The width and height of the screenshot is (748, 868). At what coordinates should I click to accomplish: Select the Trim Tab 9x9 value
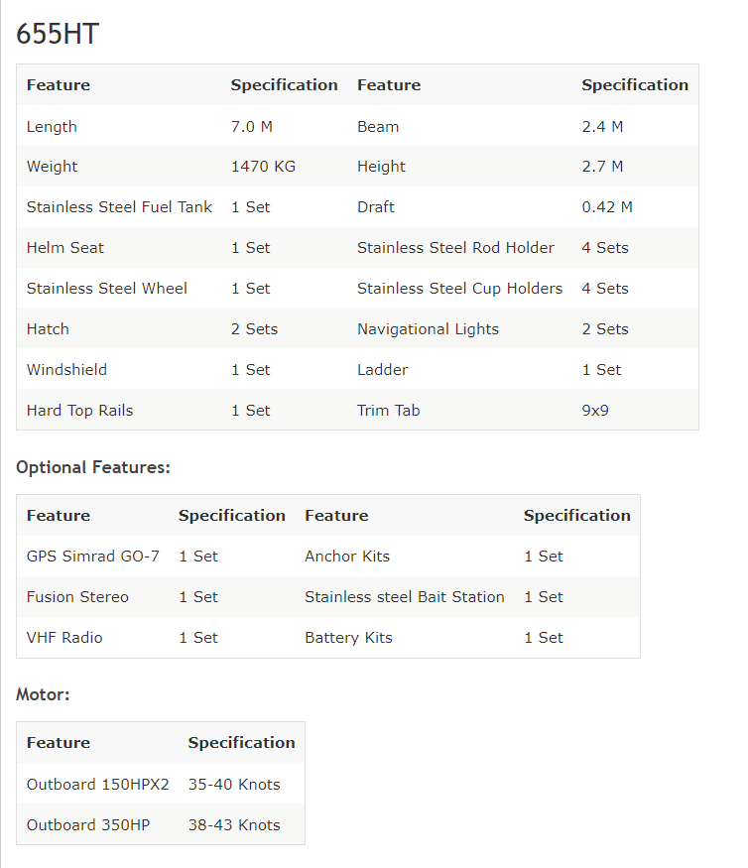tap(595, 411)
